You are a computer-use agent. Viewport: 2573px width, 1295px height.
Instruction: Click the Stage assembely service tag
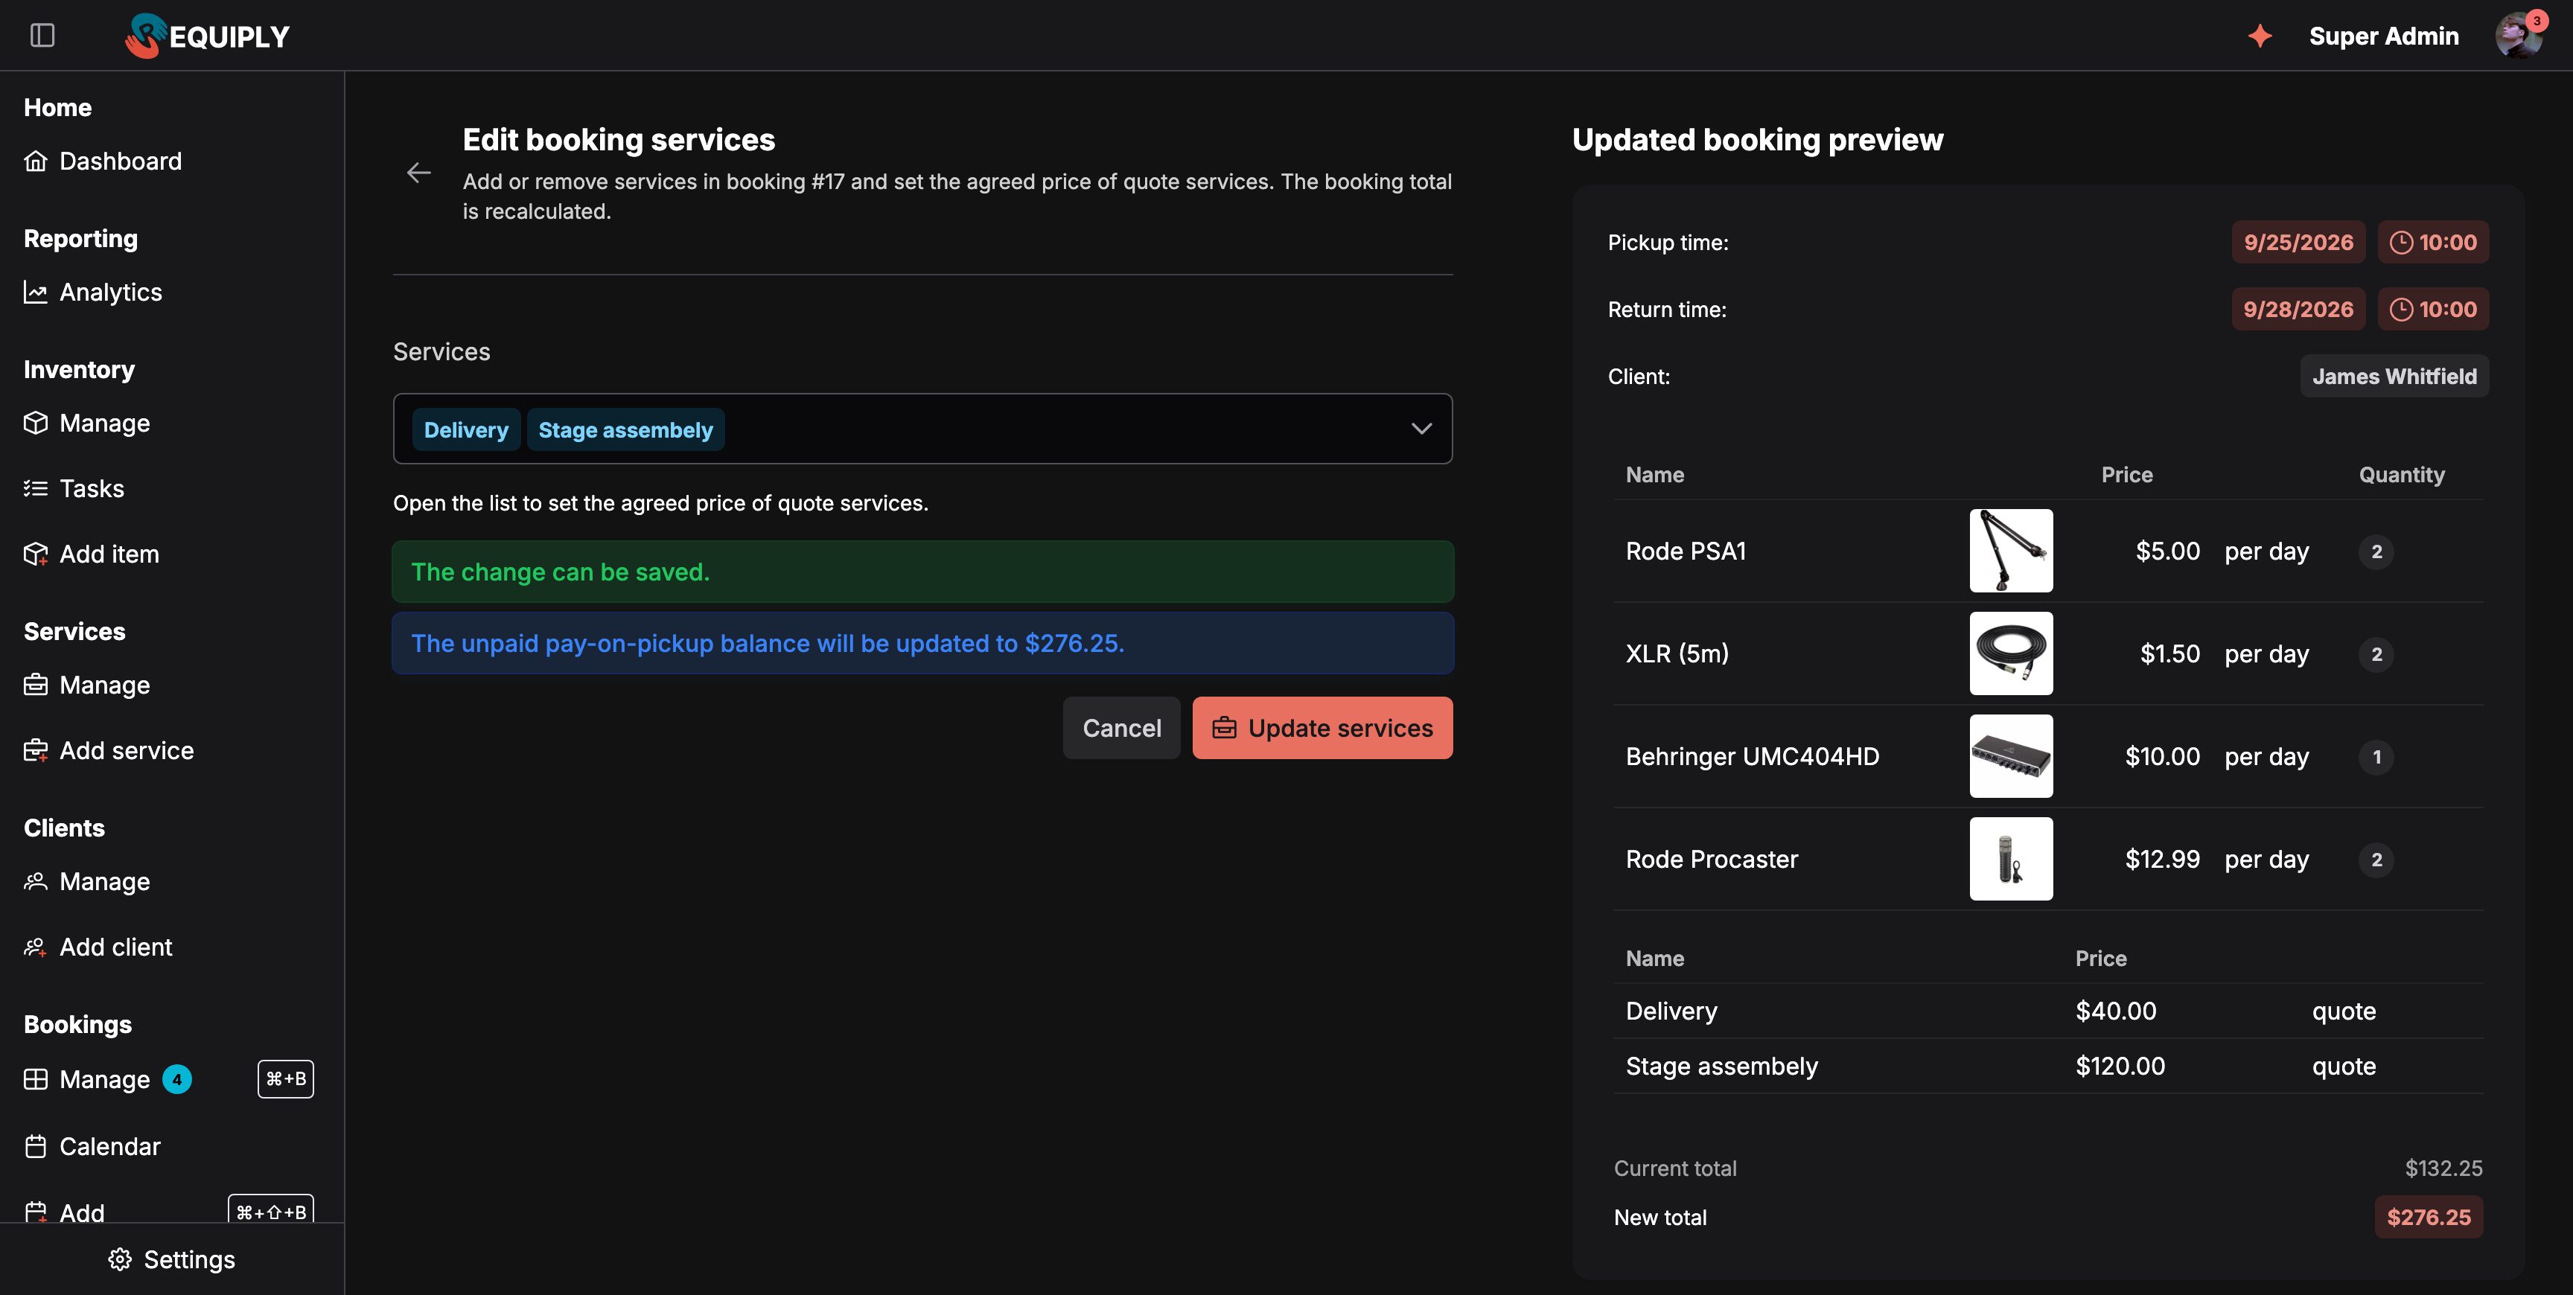[625, 429]
